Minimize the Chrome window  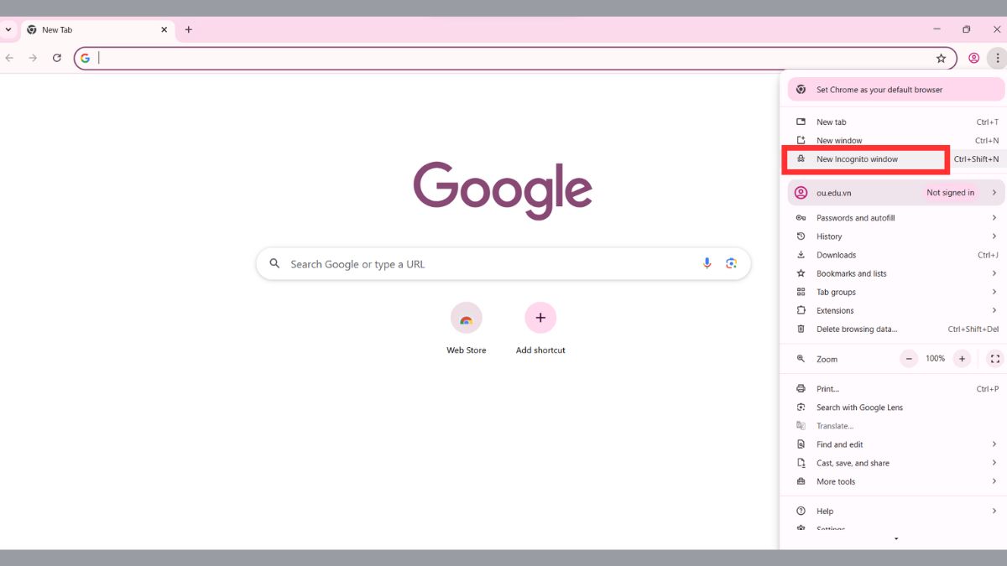tap(937, 29)
